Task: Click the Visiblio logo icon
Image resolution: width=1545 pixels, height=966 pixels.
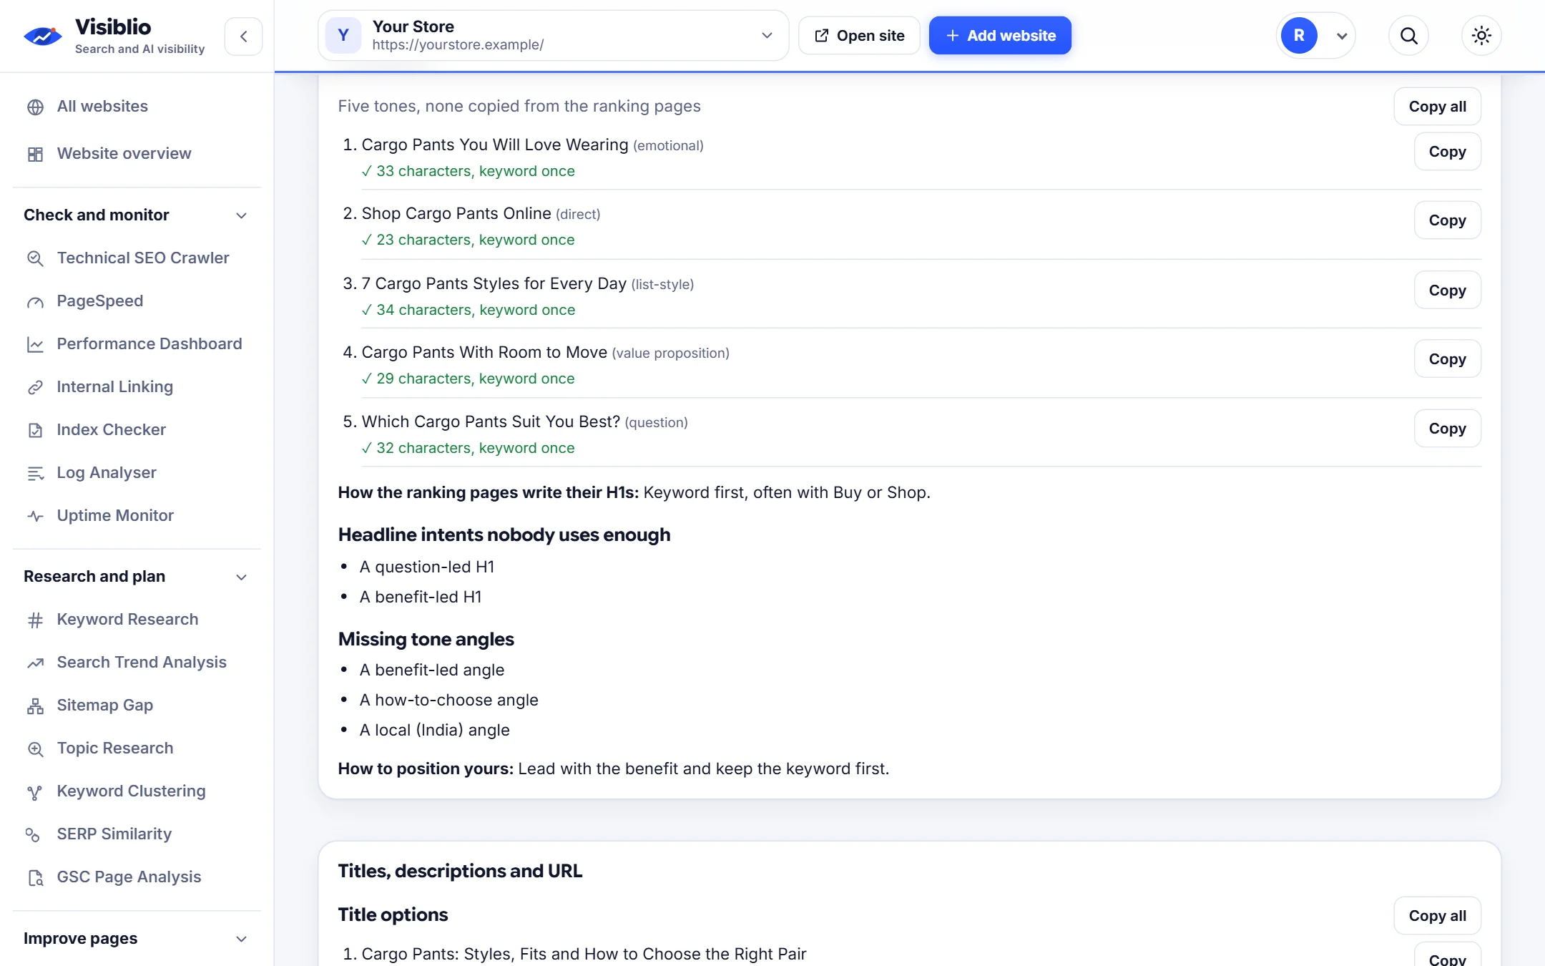Action: pyautogui.click(x=43, y=36)
